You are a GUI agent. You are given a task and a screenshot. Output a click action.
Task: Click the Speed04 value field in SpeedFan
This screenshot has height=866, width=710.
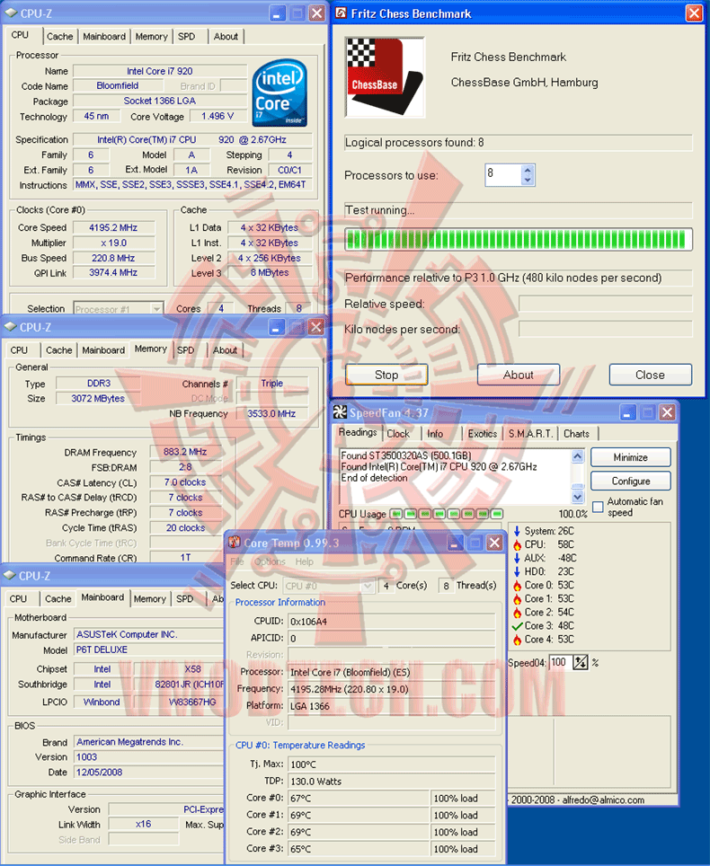[560, 662]
